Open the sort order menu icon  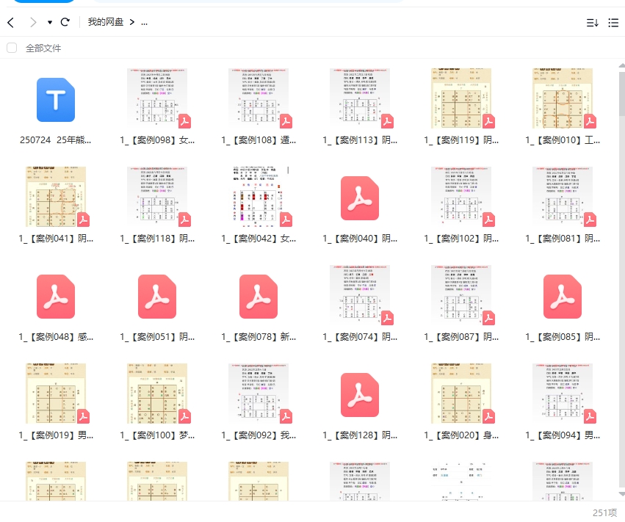point(592,23)
